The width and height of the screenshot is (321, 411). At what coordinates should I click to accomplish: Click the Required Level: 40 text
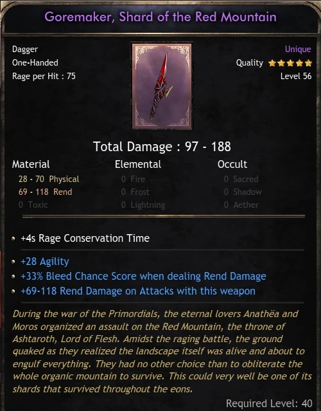coord(269,403)
